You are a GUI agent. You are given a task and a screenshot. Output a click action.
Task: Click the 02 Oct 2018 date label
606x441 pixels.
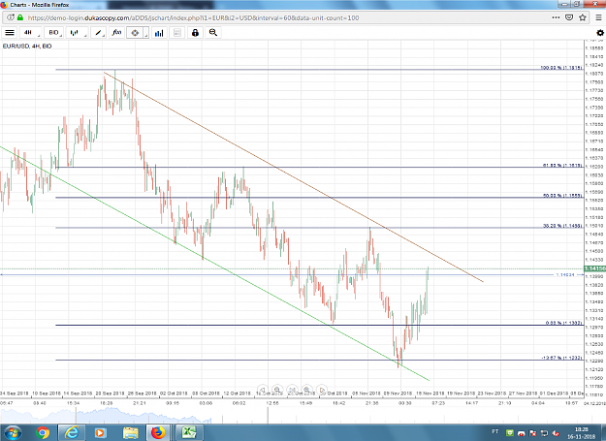click(x=174, y=394)
